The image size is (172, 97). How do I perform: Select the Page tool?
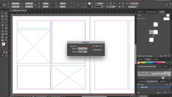(2, 16)
